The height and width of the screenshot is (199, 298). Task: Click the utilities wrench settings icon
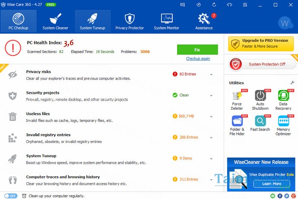(x=292, y=82)
